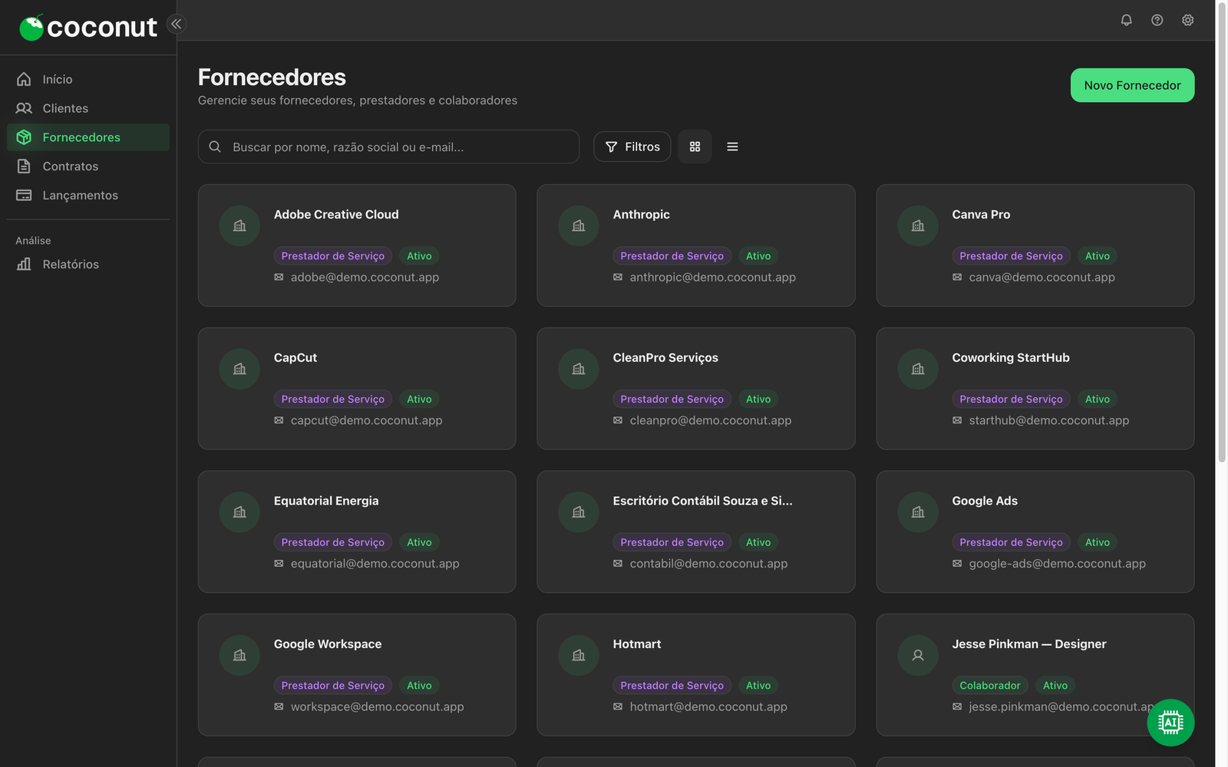Open CapCut supplier name
Screen dimensions: 1228x767
coord(295,358)
